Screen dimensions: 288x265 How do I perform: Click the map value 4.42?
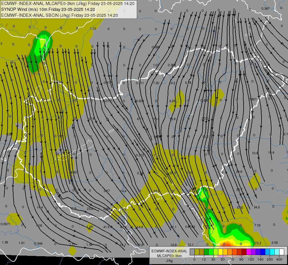tap(74, 172)
